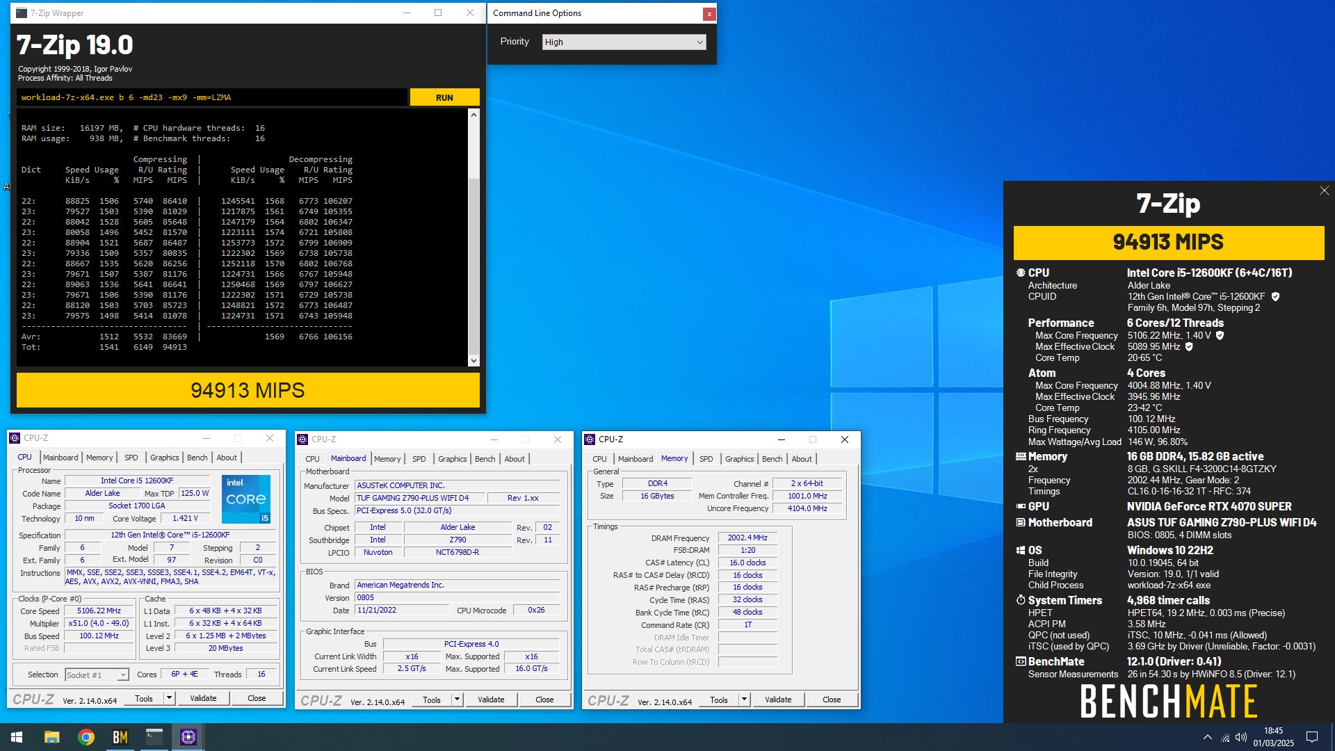Viewport: 1335px width, 751px height.
Task: Open About tab in left CPU-Z window
Action: pos(227,458)
